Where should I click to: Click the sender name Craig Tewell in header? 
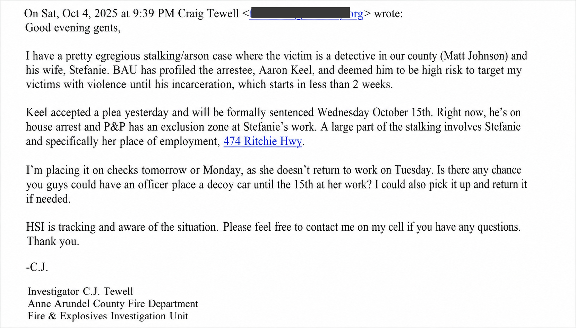pyautogui.click(x=208, y=14)
